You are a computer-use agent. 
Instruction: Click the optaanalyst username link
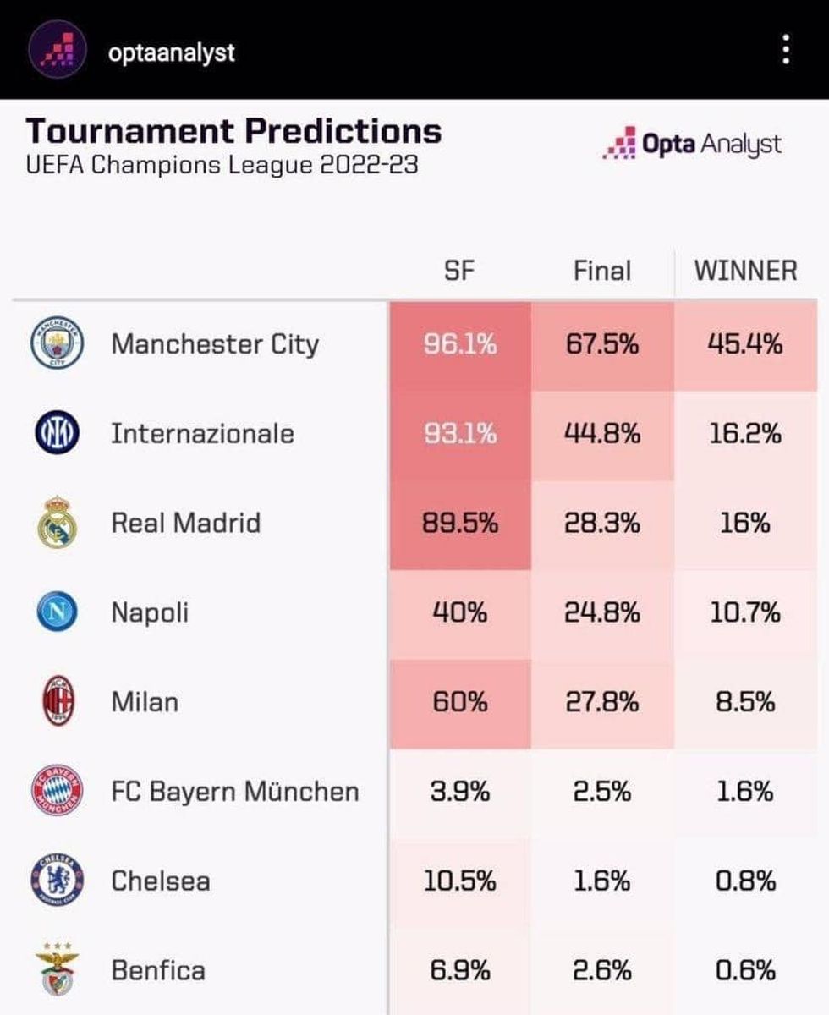pyautogui.click(x=171, y=52)
